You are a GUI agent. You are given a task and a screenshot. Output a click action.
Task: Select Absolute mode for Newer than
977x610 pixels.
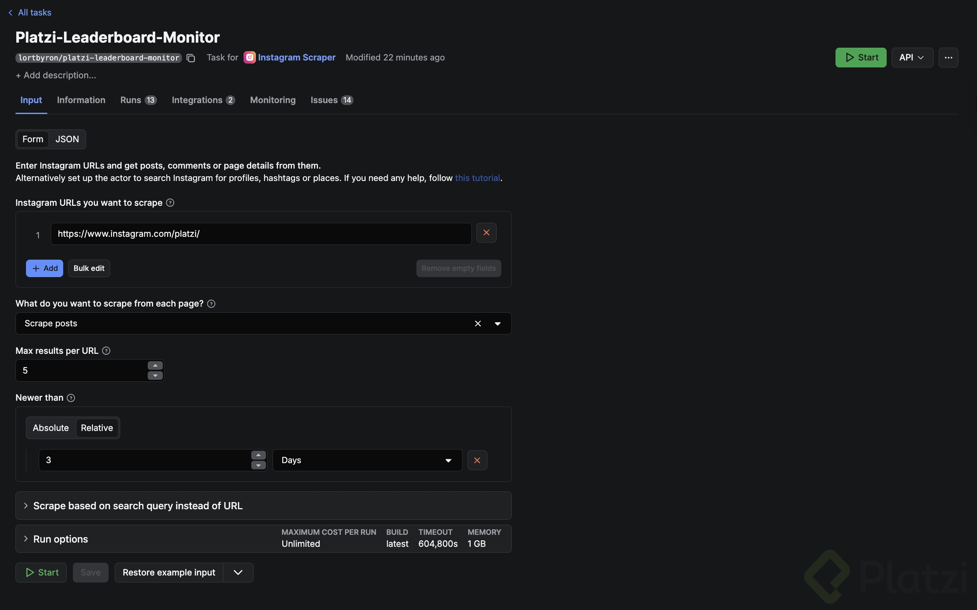(50, 427)
